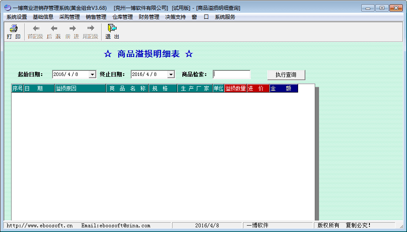407x232 pixels.
Task: Click the Exit (退出) door icon
Action: 112,29
